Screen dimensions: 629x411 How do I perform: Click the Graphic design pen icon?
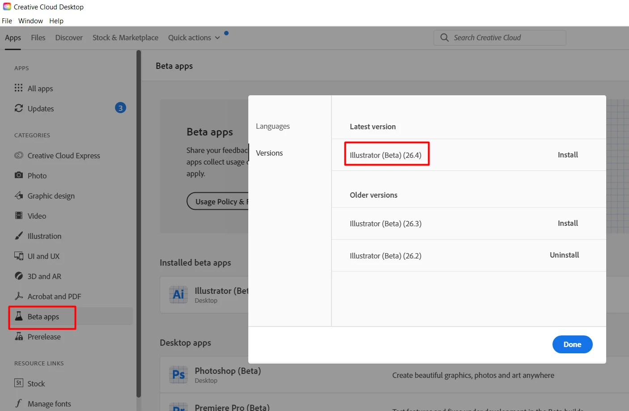click(x=18, y=195)
